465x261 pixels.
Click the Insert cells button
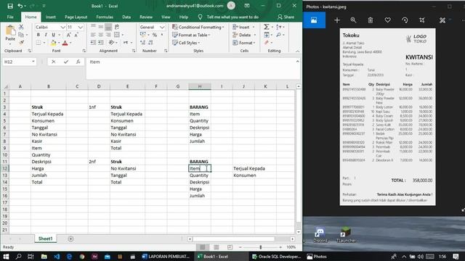tap(241, 27)
